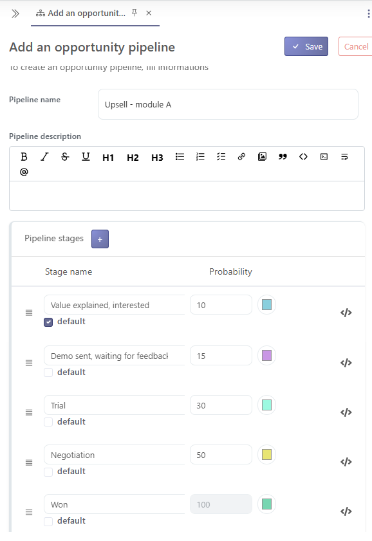
Task: Save the opportunity pipeline
Action: pyautogui.click(x=306, y=46)
